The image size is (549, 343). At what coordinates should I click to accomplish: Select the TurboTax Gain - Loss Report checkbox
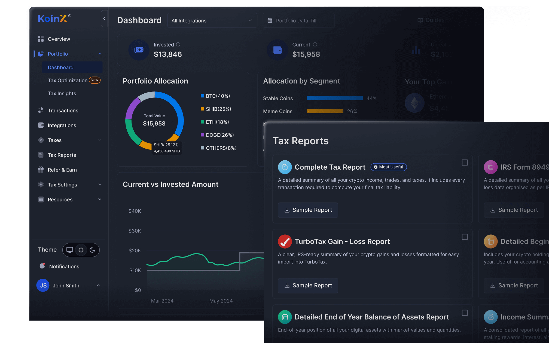pyautogui.click(x=465, y=237)
